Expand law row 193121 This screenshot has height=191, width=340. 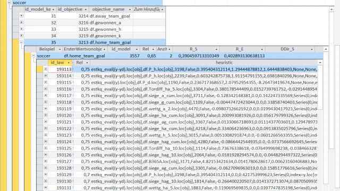pyautogui.click(x=46, y=122)
